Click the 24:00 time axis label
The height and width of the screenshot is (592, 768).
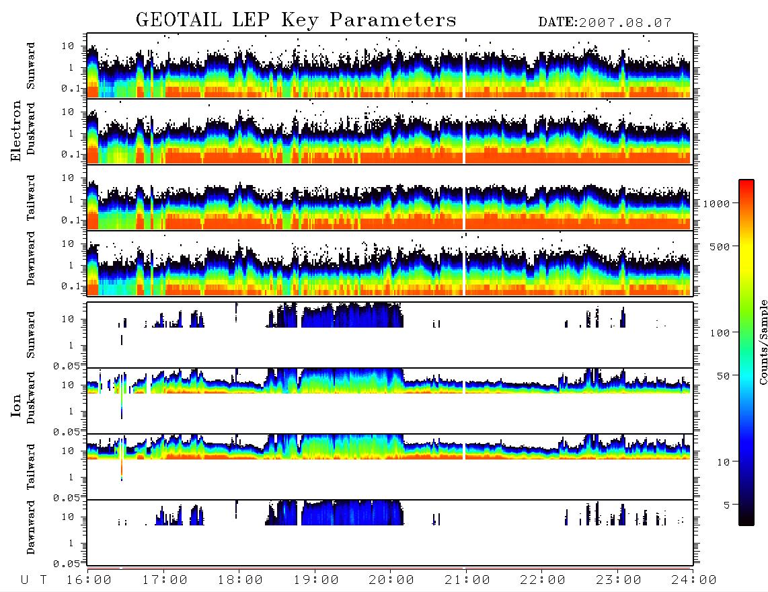tap(694, 580)
